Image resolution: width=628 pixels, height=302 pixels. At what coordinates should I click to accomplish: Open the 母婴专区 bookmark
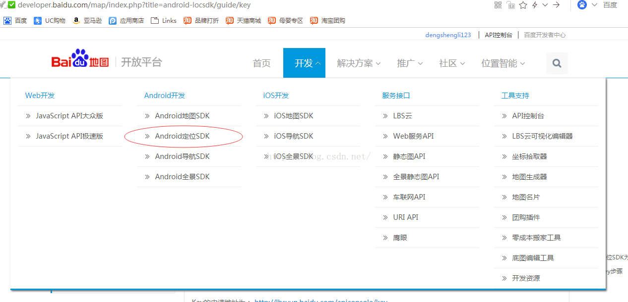point(285,20)
